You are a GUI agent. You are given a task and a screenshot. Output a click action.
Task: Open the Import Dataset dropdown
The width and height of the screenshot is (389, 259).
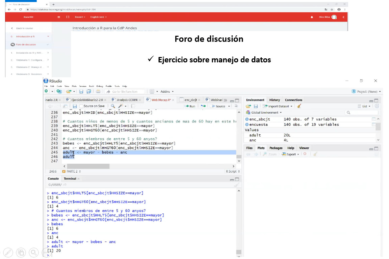pos(278,106)
